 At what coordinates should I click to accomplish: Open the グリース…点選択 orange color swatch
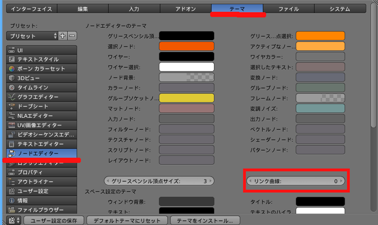coord(320,36)
